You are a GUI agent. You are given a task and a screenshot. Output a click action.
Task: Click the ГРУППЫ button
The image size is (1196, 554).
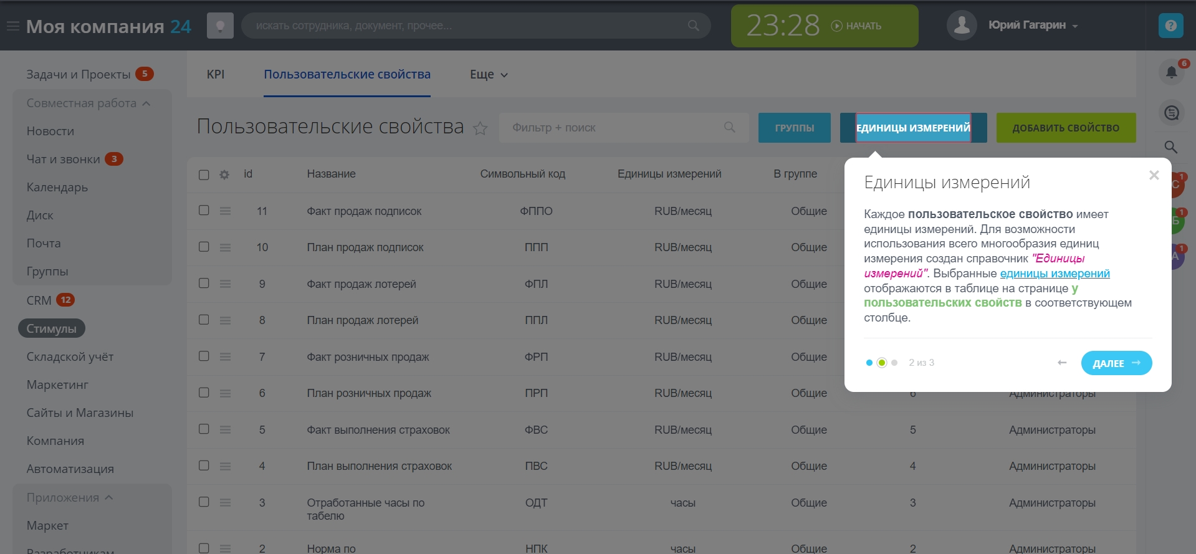(x=794, y=128)
